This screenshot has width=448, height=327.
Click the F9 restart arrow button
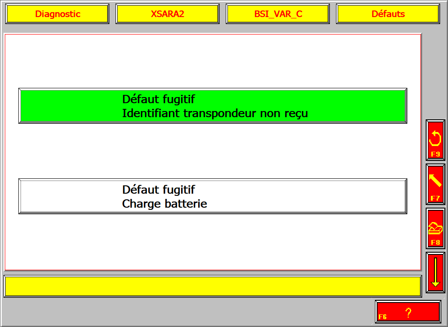[435, 140]
